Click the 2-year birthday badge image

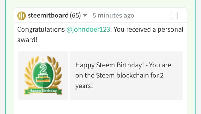[x=43, y=75]
